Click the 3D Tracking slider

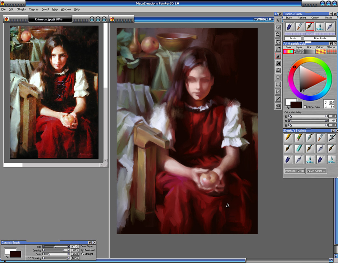(56, 258)
